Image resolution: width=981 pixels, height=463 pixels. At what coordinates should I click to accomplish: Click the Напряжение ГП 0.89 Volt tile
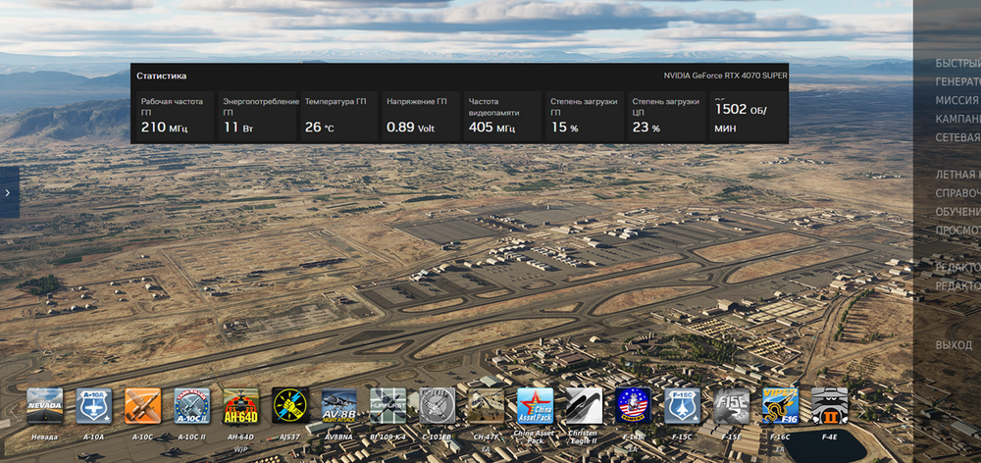(421, 117)
